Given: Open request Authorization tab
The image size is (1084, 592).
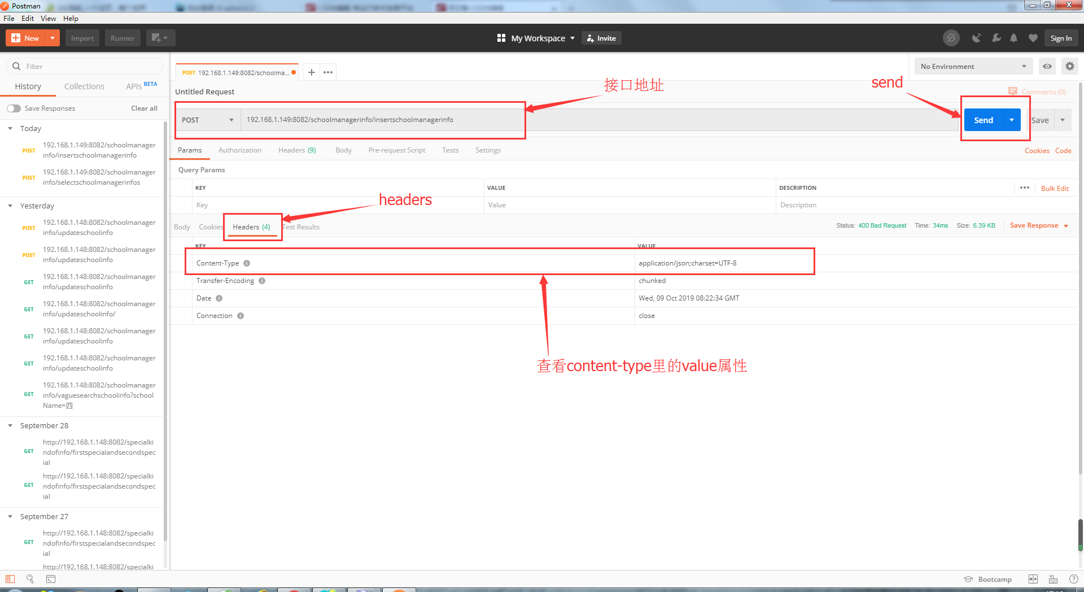Looking at the screenshot, I should (240, 150).
